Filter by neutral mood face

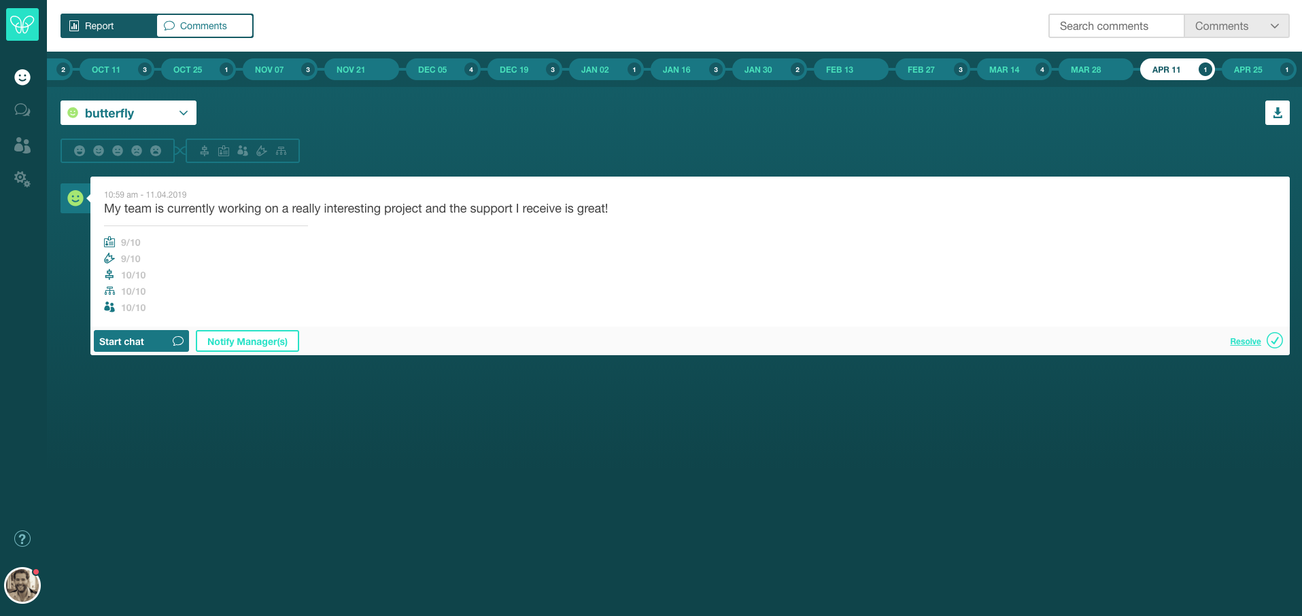point(118,151)
